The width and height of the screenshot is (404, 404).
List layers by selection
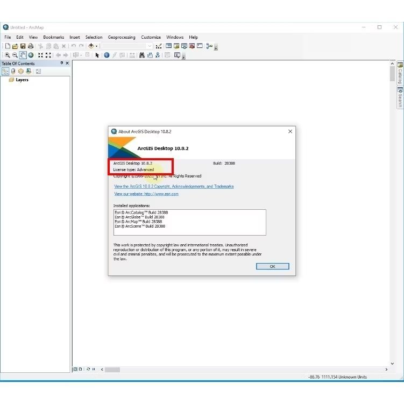pyautogui.click(x=29, y=71)
